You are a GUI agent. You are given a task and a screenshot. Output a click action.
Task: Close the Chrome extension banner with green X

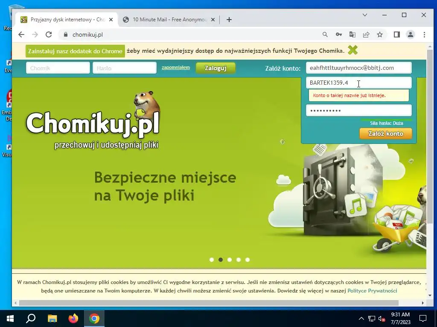tap(353, 50)
